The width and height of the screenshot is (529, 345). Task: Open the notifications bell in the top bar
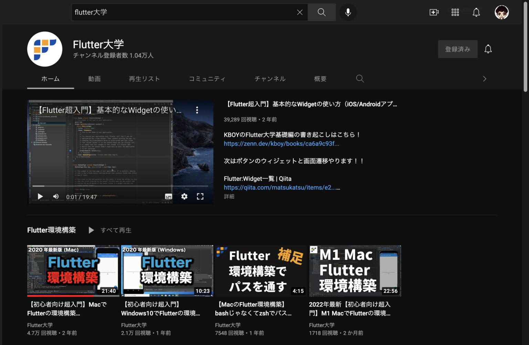point(477,12)
